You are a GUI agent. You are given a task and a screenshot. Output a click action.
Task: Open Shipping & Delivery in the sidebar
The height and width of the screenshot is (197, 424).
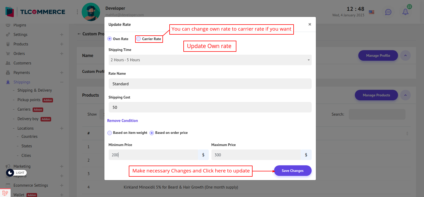click(x=34, y=90)
